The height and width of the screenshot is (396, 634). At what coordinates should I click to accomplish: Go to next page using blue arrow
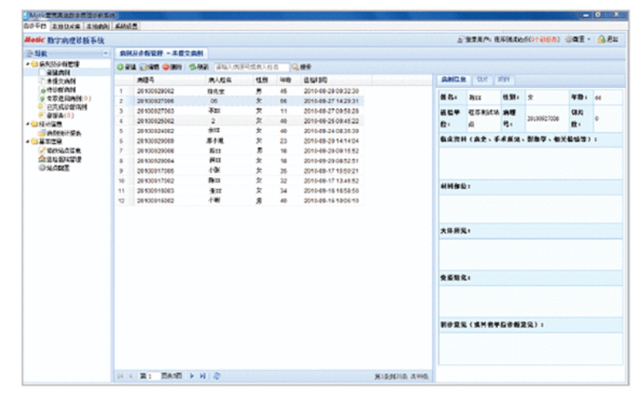pos(192,376)
